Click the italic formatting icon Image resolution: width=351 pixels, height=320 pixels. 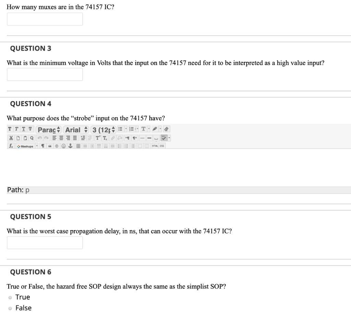pos(17,129)
